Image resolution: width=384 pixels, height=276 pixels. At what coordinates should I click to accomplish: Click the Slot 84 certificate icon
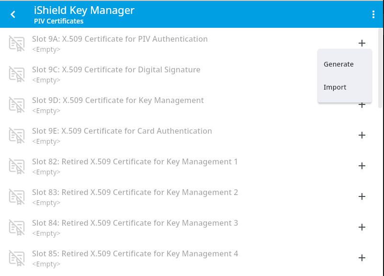pyautogui.click(x=17, y=228)
